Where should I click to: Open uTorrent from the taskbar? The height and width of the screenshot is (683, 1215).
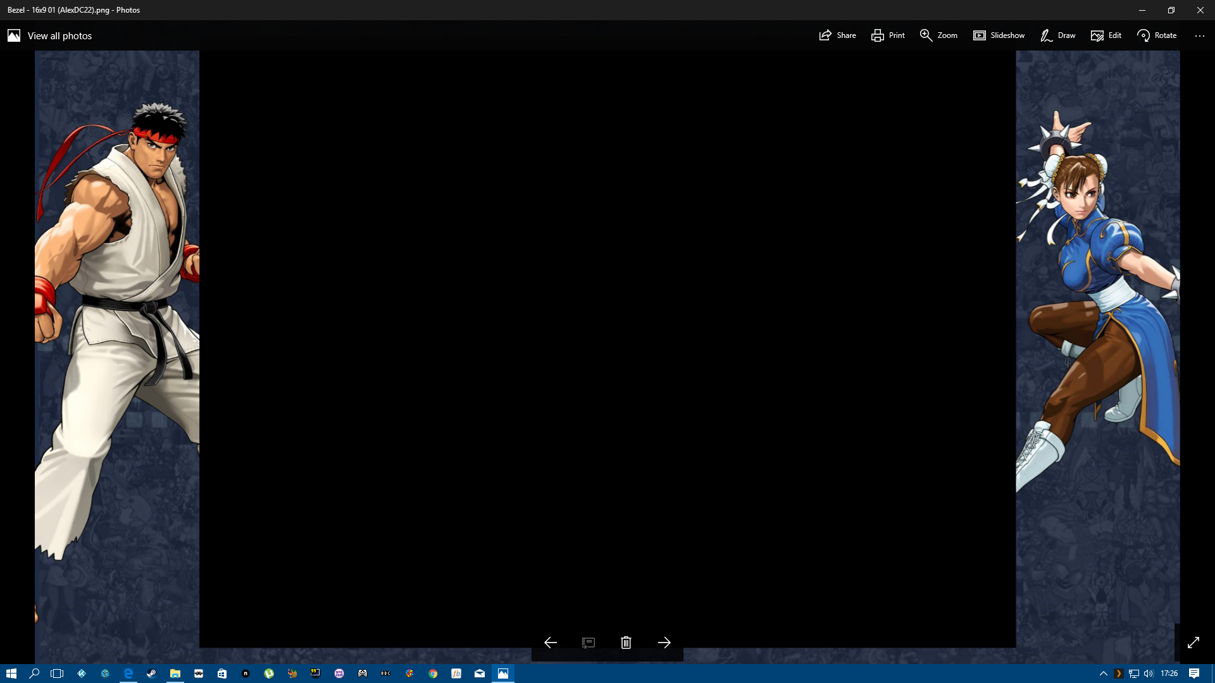[x=269, y=674]
